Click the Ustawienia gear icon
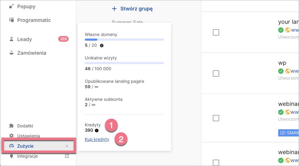Viewport: 299px width, 166px height. point(11,136)
